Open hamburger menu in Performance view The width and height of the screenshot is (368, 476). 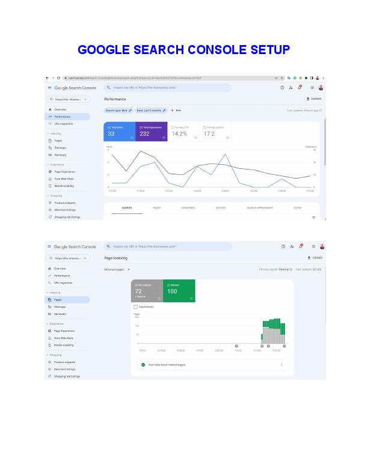[x=49, y=88]
